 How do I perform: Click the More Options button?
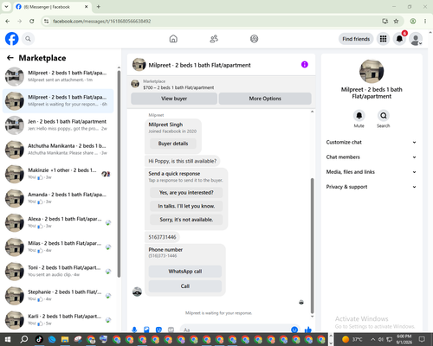point(265,99)
